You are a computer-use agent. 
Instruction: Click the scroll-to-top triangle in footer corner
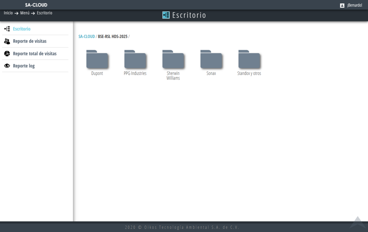coord(358,222)
